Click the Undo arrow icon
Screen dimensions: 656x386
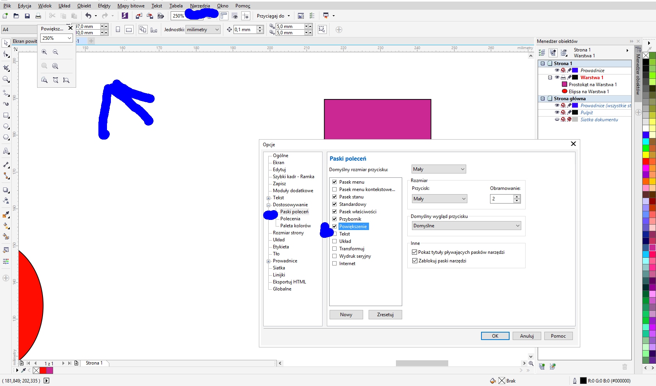(x=88, y=16)
